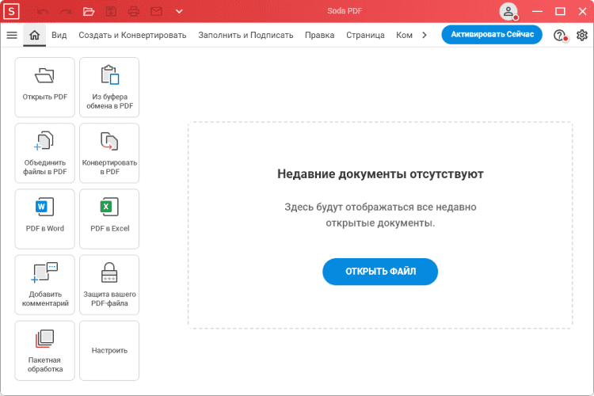Open the Заполнить и Подписать tab
This screenshot has width=594, height=396.
(x=246, y=35)
